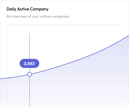Click the word Daily in the heading
Screen dimensions: 129x107
[x=11, y=9]
